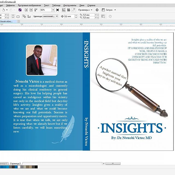Select the author photo on back cover
Viewport: 175px width, 175px height.
pyautogui.click(x=42, y=60)
